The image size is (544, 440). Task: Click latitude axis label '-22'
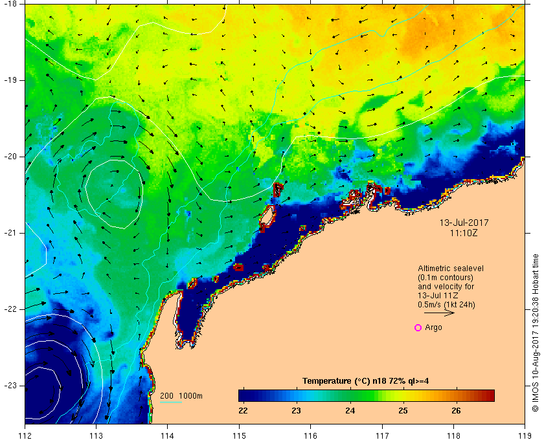pos(10,309)
